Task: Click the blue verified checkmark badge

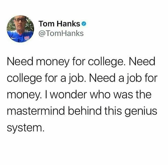Action: (84, 24)
